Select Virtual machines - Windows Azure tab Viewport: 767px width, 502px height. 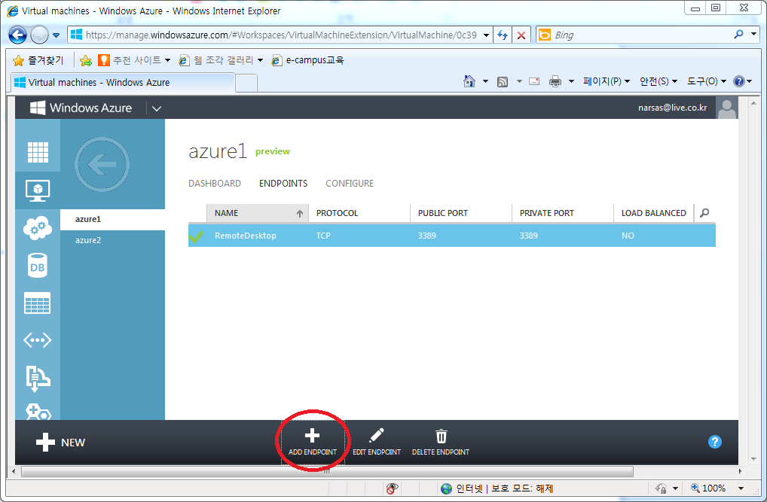point(124,83)
